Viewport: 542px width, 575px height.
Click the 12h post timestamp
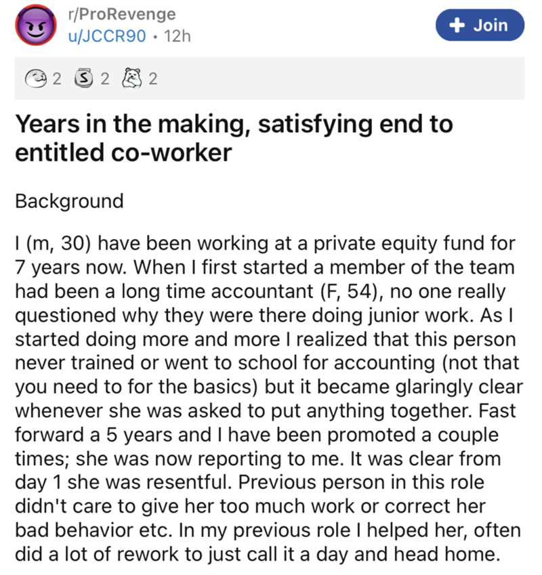click(178, 36)
